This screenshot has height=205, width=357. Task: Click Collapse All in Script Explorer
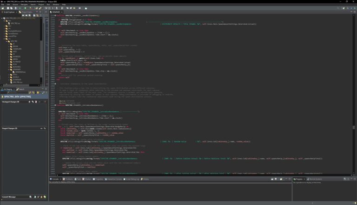(34, 15)
